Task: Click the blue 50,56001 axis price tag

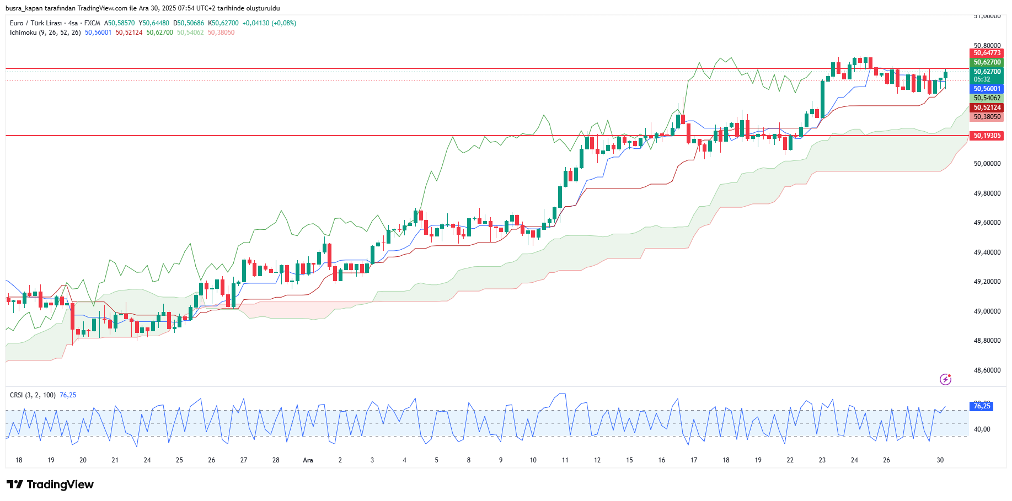Action: (986, 89)
